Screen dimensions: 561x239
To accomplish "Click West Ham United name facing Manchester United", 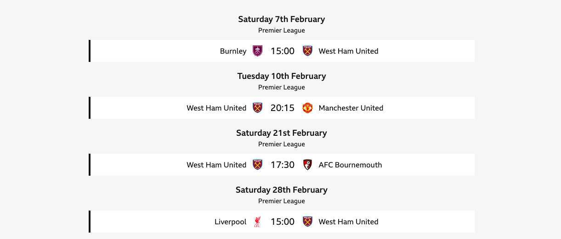I will click(216, 108).
